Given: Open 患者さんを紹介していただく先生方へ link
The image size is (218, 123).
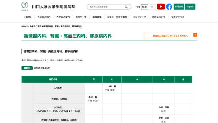Looking at the screenshot, I should [x=171, y=36].
